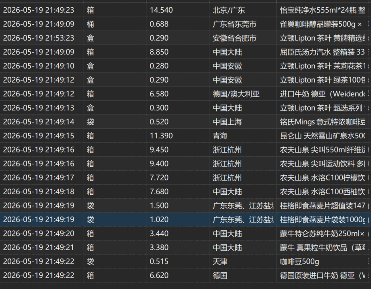Click timestamp 2026-05-19 21:49:14
Viewport: 371px width, 289px height.
coord(38,122)
